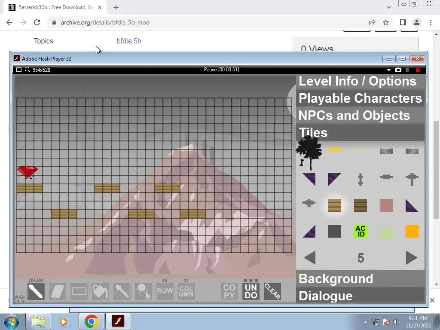Select the paint bucket fill tool
This screenshot has height=330, width=440.
[x=101, y=292]
